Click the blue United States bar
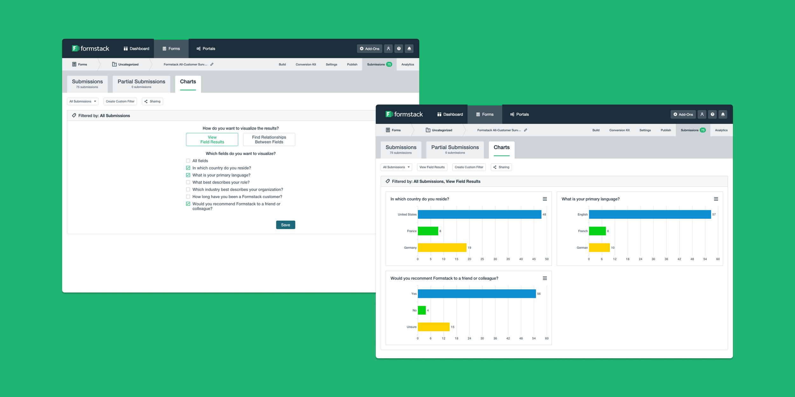Screen dimensions: 795x397 pos(479,214)
